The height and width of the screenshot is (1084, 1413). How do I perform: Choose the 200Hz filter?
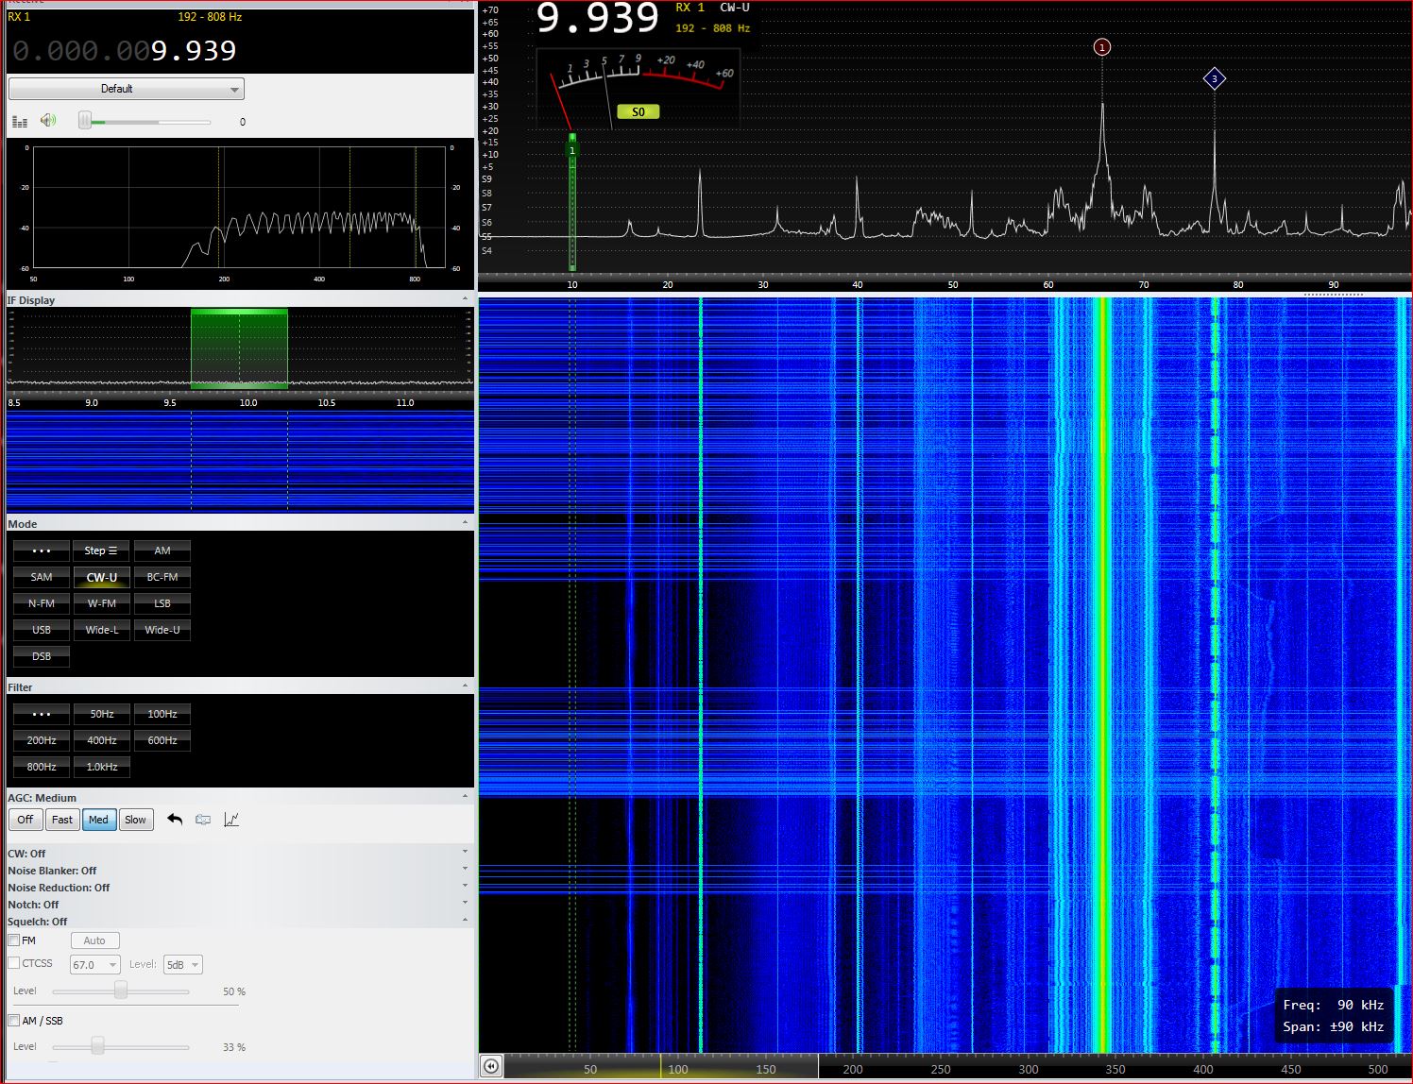pos(42,740)
